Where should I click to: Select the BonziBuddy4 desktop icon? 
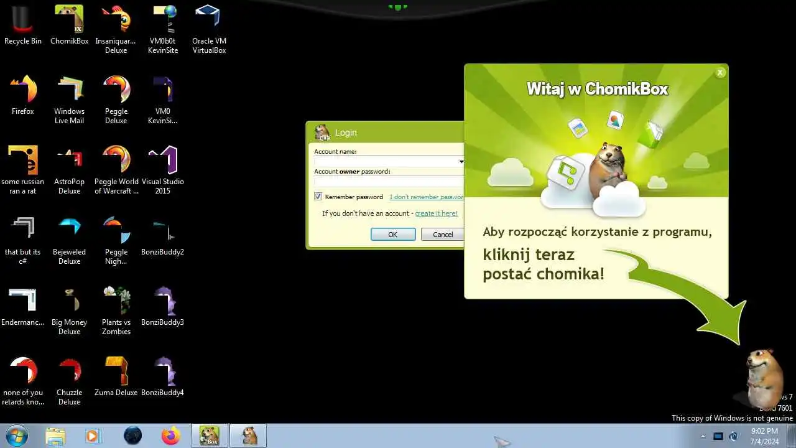163,377
